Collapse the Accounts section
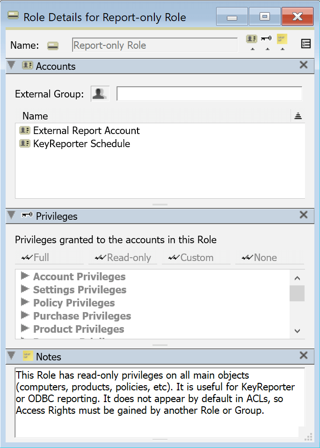Viewport: 320px width, 448px height. click(12, 66)
